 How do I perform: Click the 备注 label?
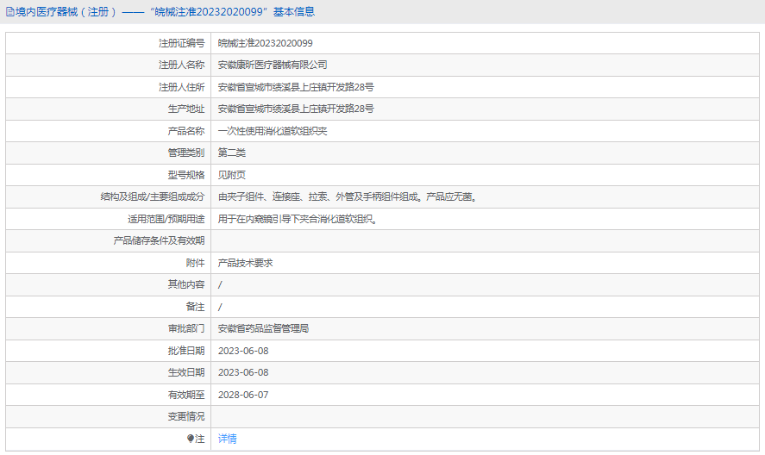(x=195, y=307)
